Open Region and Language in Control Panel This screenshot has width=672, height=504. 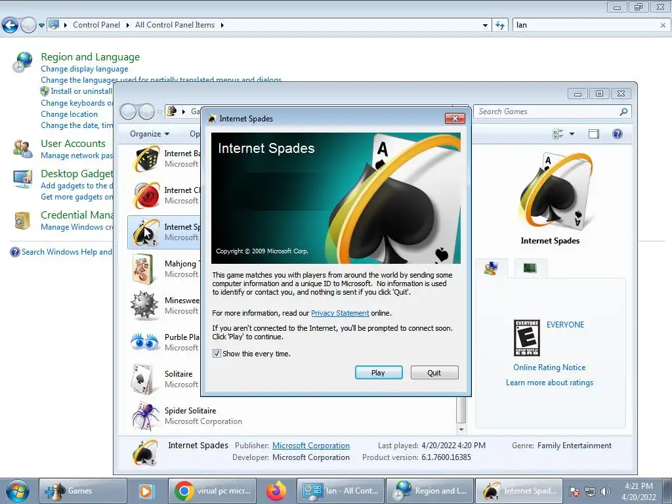(90, 57)
